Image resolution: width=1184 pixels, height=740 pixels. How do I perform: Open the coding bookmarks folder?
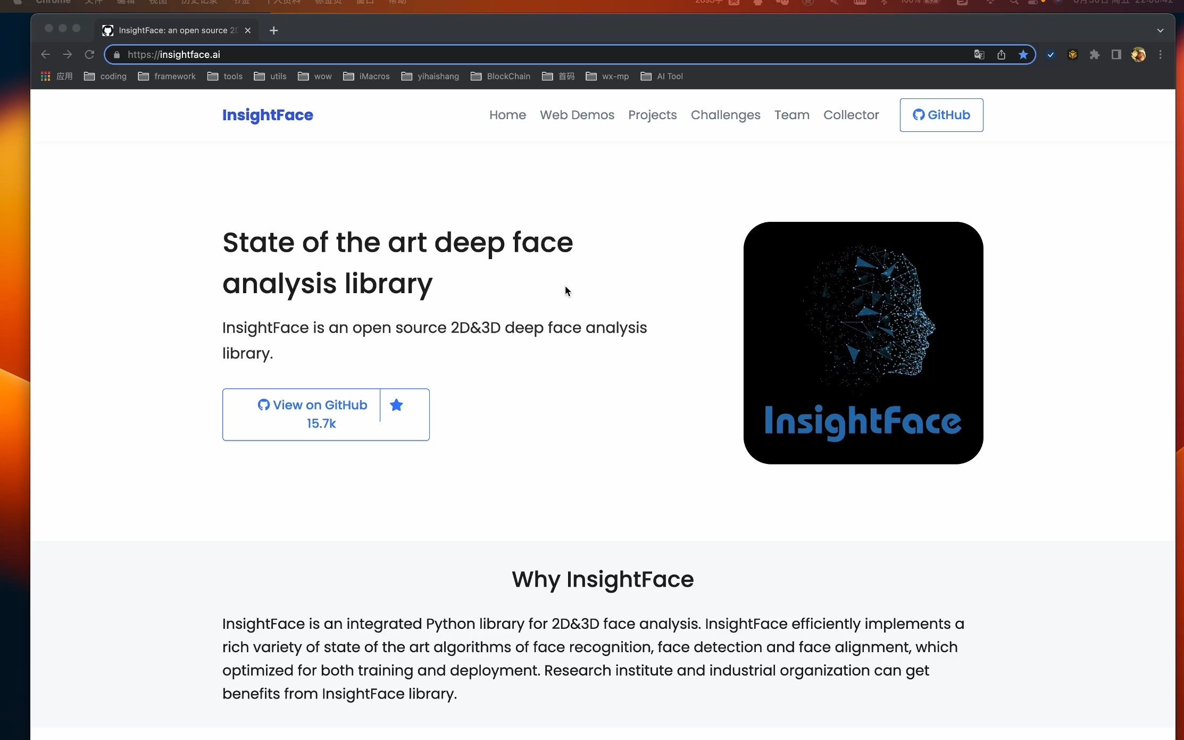105,76
